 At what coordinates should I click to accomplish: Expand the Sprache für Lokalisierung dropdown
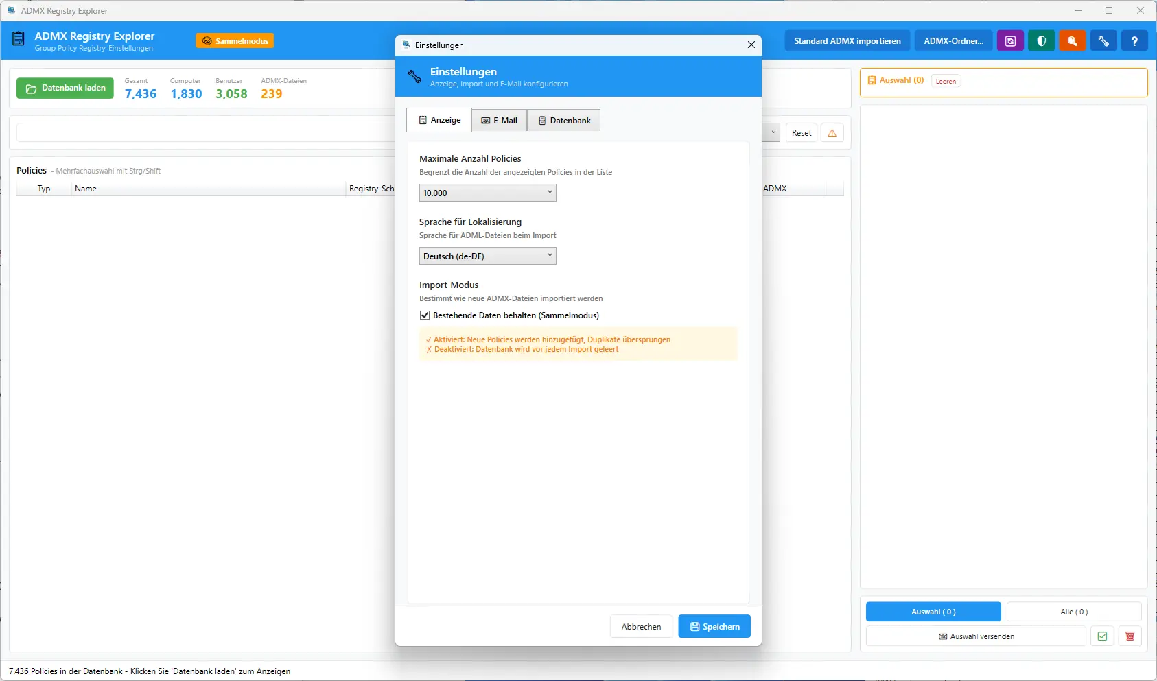coord(487,256)
